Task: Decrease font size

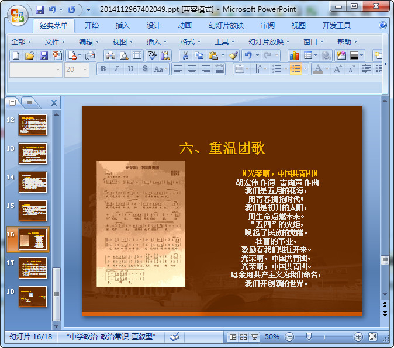Action: tap(351, 69)
